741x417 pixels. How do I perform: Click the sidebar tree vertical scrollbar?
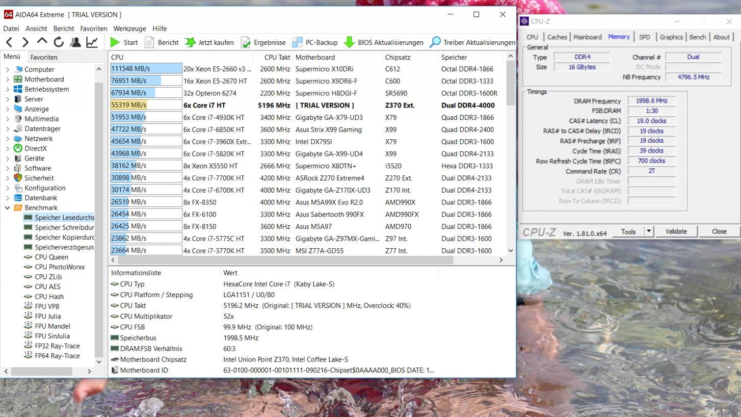coord(99,215)
